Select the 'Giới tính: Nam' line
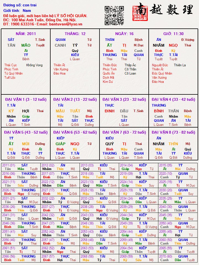Viewport: 199px width, 265px height. pos(17,11)
